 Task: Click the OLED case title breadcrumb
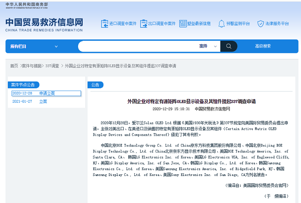120,66
